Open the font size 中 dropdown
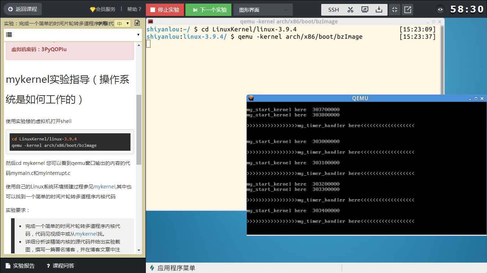This screenshot has height=273, width=487. tap(123, 23)
